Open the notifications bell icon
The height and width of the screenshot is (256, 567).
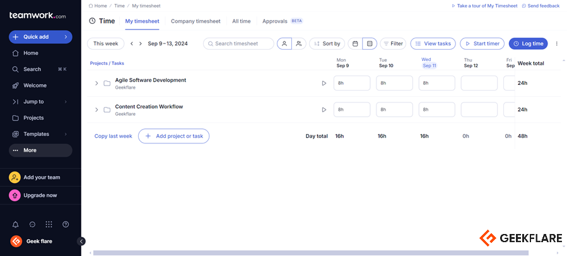15,225
